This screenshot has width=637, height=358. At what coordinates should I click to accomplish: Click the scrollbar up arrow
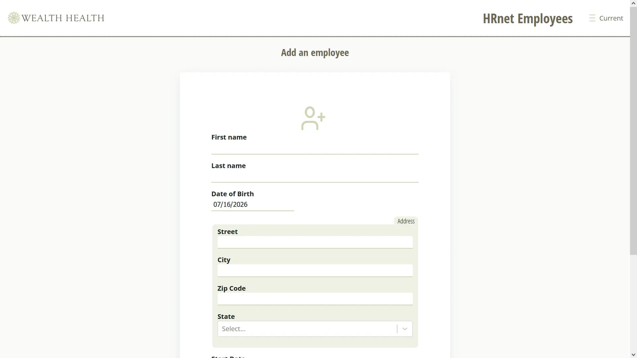tap(633, 3)
